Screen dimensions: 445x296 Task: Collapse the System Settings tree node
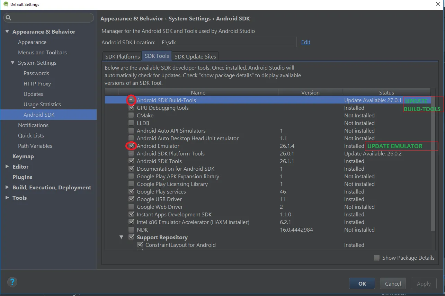coord(13,63)
